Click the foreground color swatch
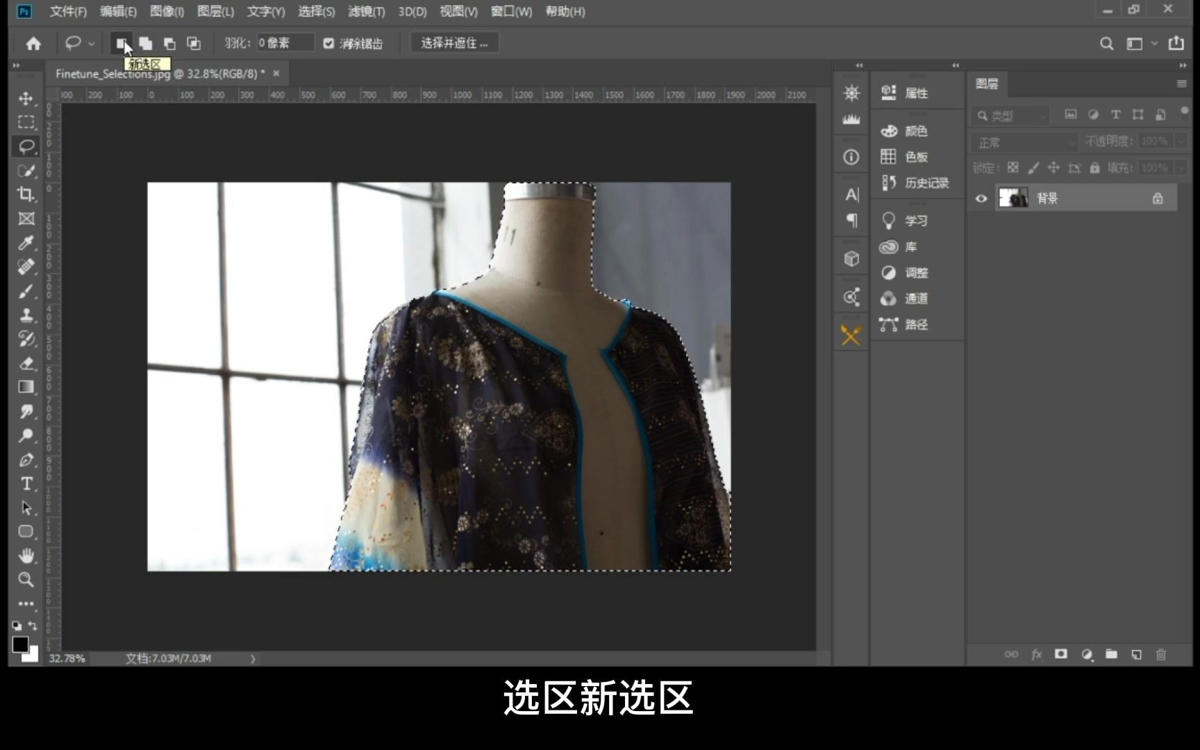This screenshot has height=750, width=1200. click(x=21, y=642)
